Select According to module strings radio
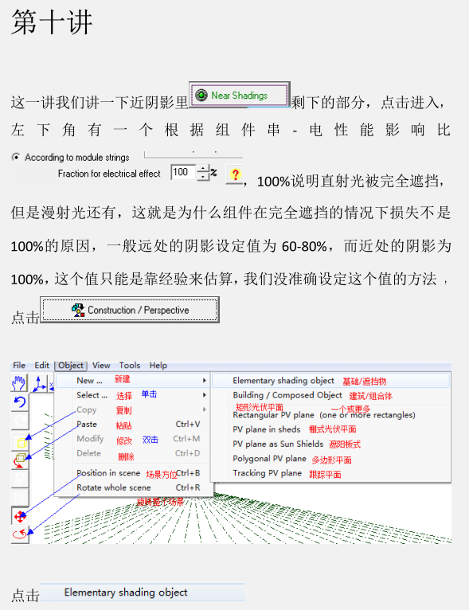The image size is (469, 610). [16, 157]
